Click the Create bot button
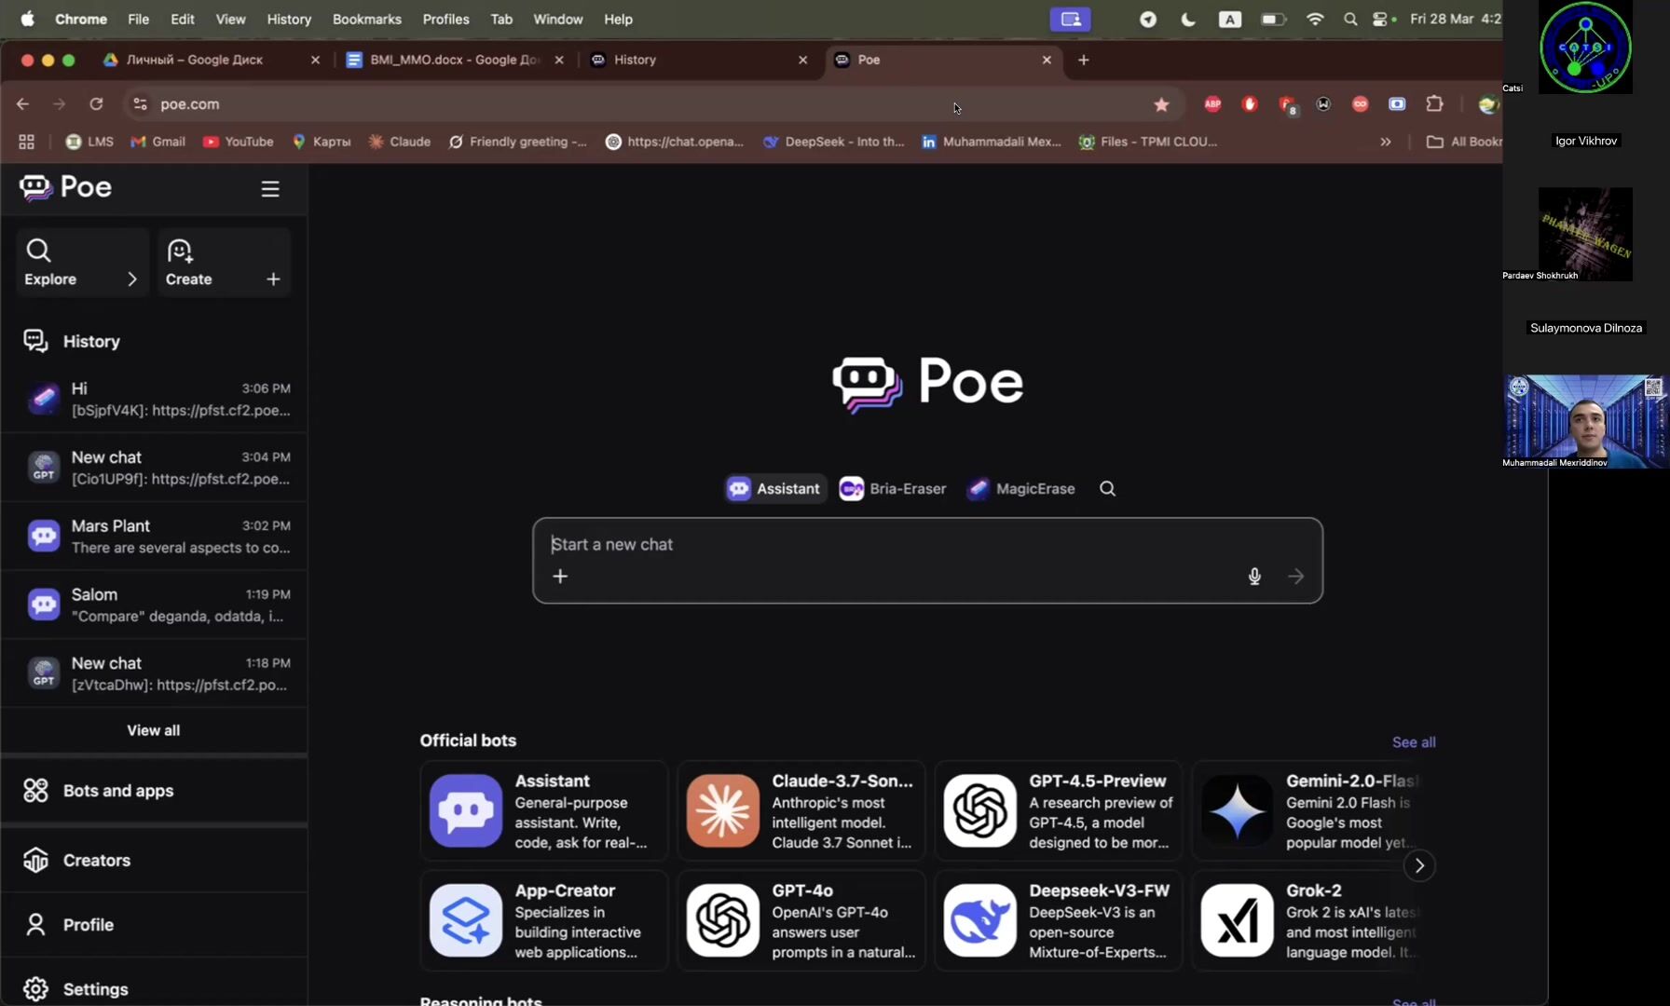 224,263
